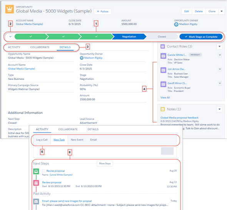Open the Carole White contact link
Image resolution: width=227 pixels, height=210 pixels.
(177, 55)
